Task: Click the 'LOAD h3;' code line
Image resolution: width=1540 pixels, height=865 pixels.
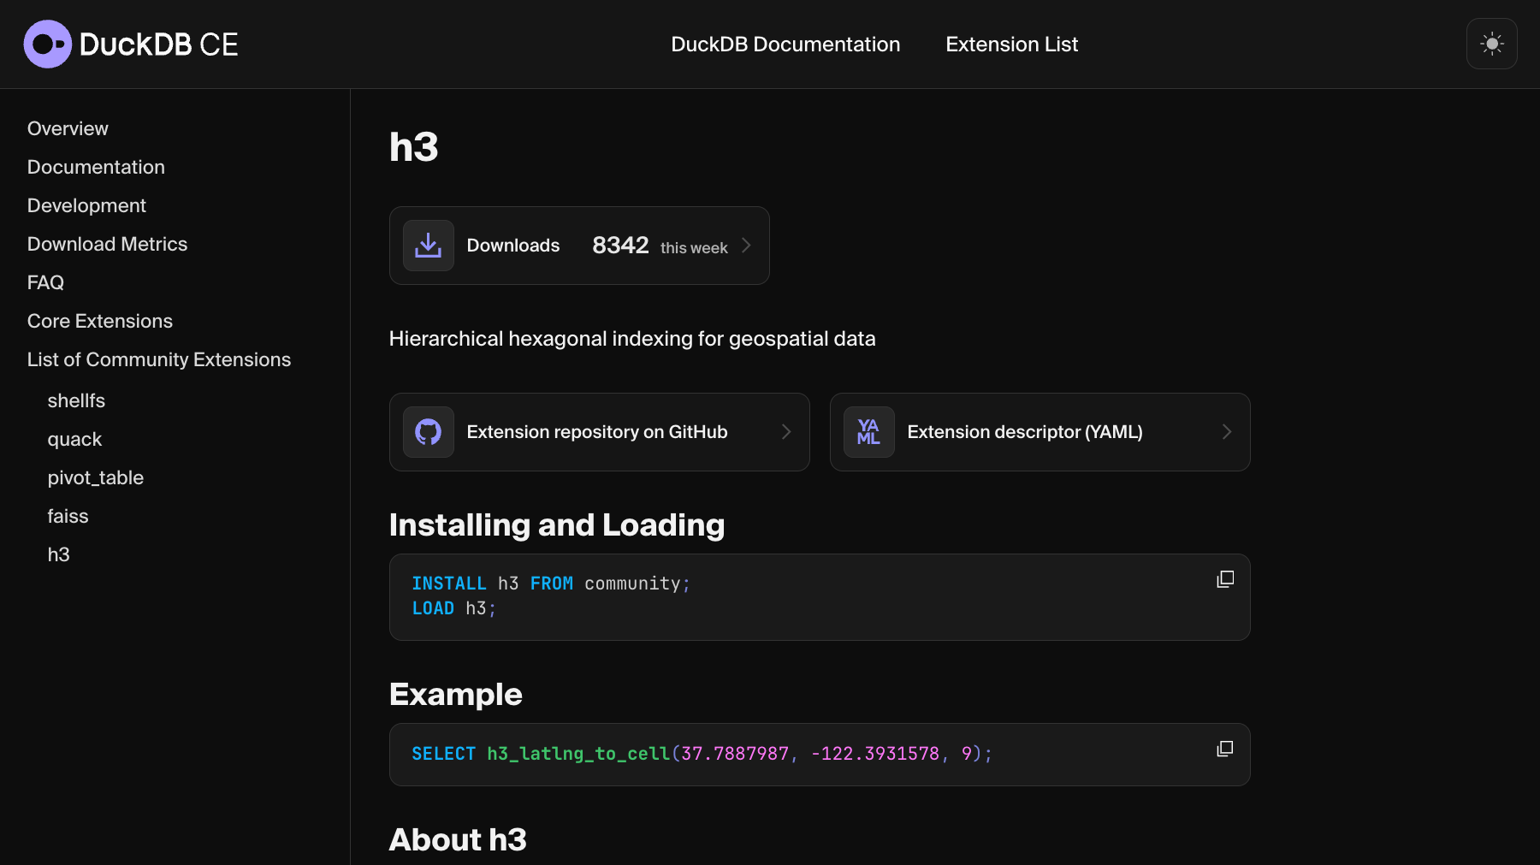Action: (x=454, y=608)
